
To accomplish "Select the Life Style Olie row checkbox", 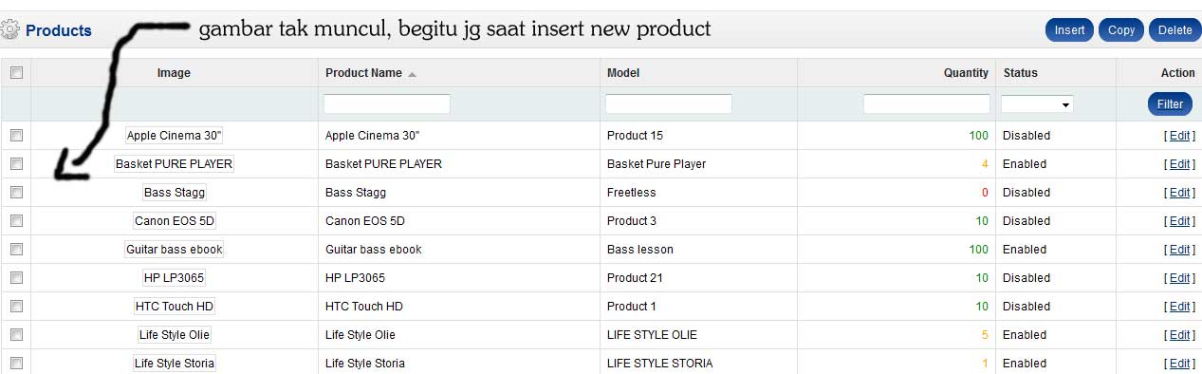I will 16,335.
